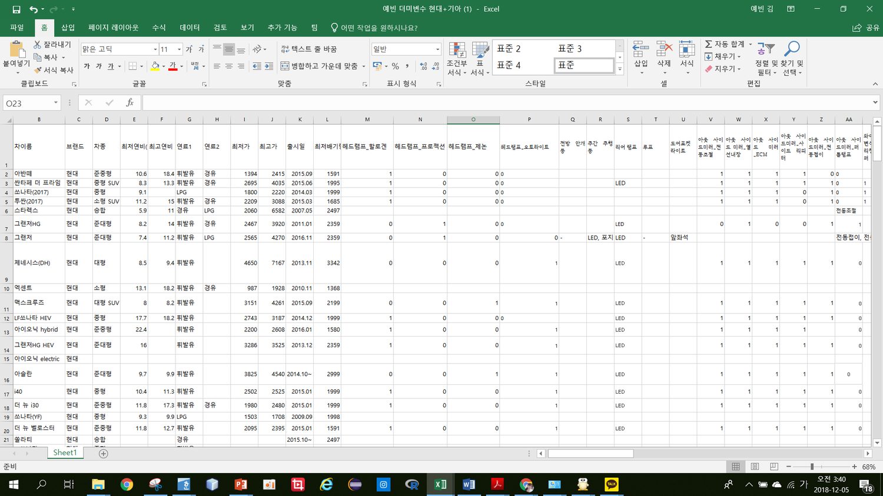Open the 채우기 fill dropdown
The height and width of the screenshot is (496, 883).
click(722, 56)
